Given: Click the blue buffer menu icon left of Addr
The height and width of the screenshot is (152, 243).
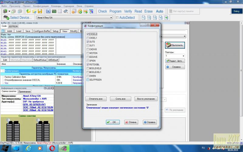Looking at the screenshot, I should [x=3, y=31].
